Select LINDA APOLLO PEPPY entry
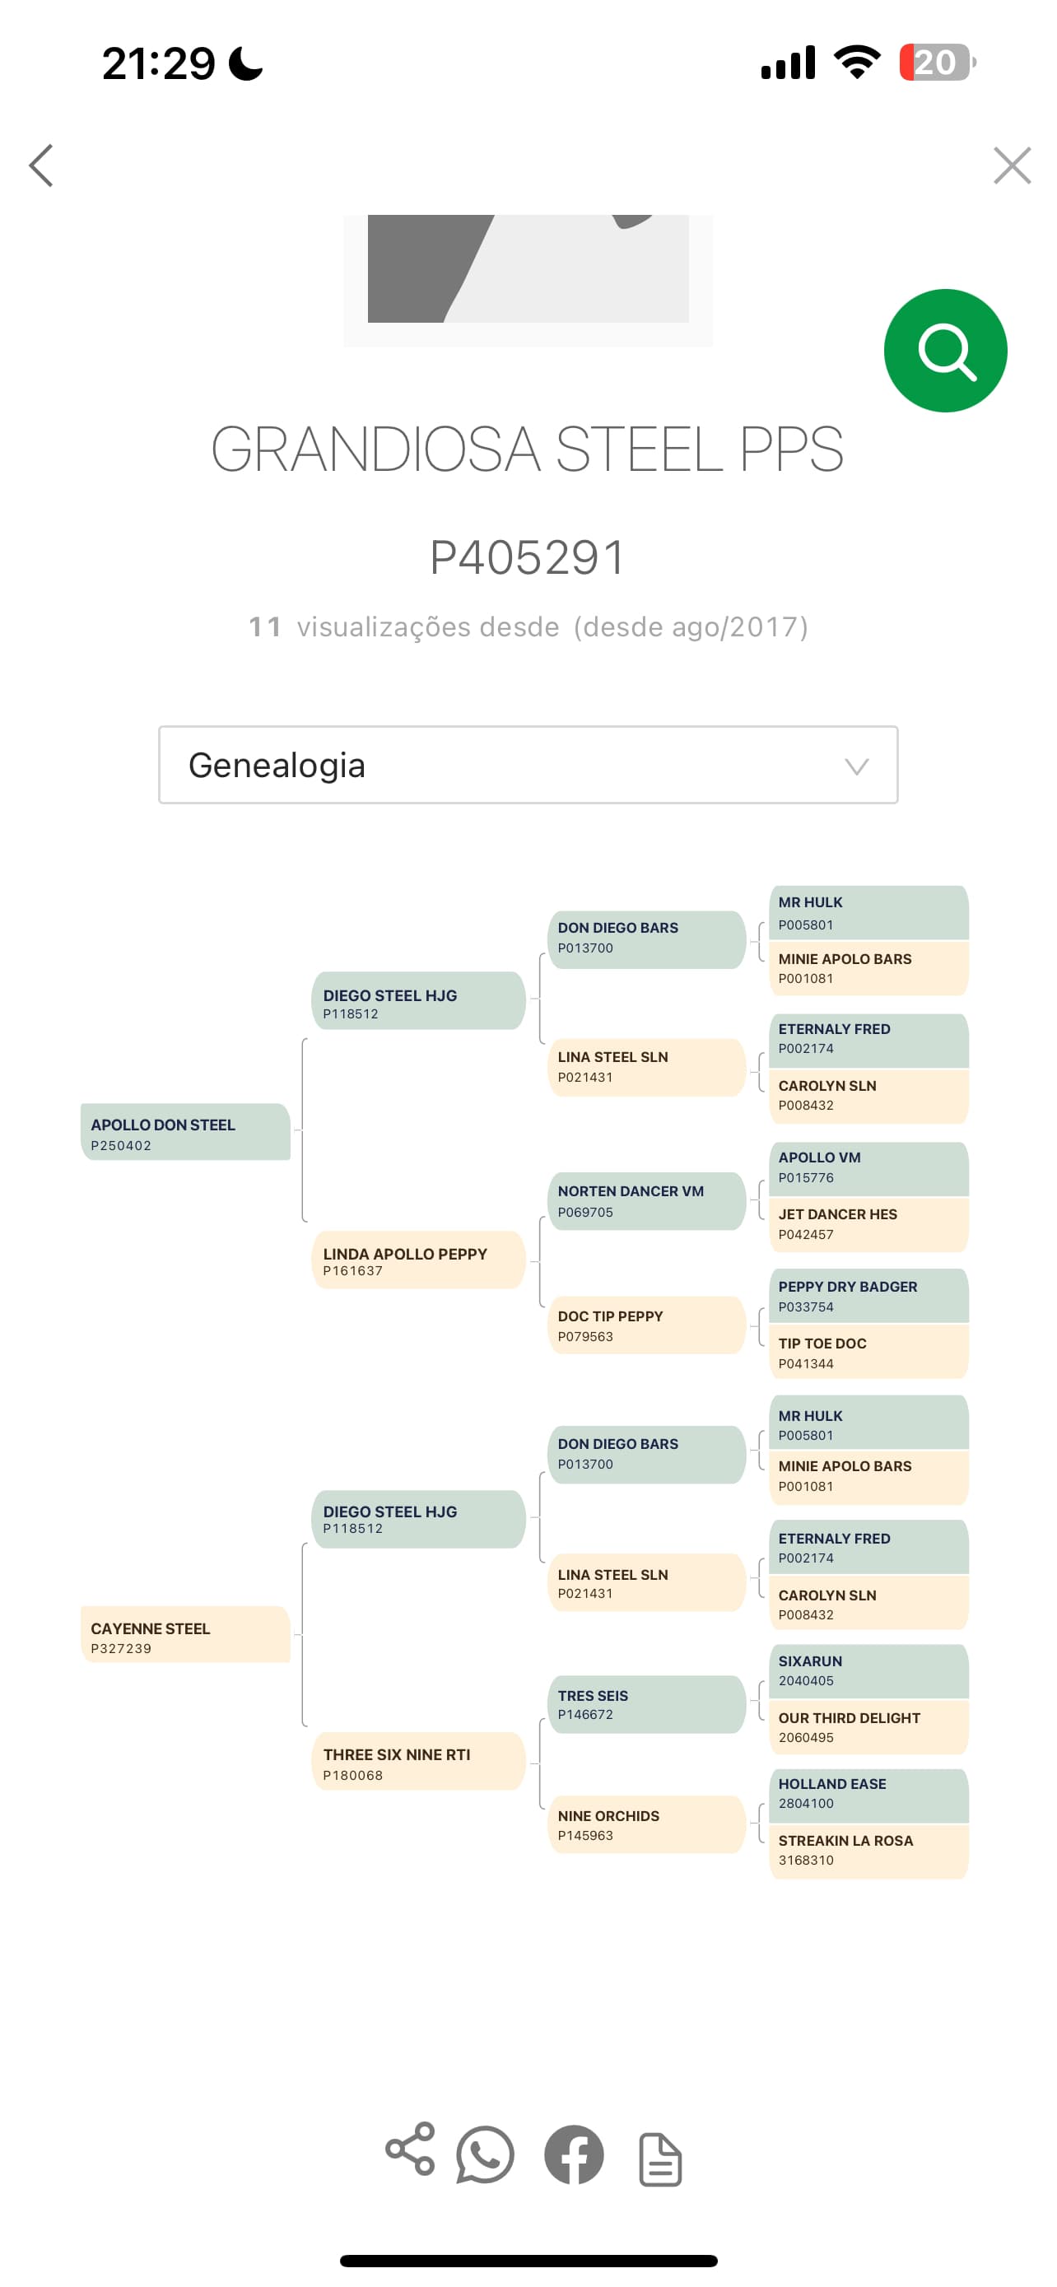This screenshot has width=1057, height=2287. tap(418, 1263)
